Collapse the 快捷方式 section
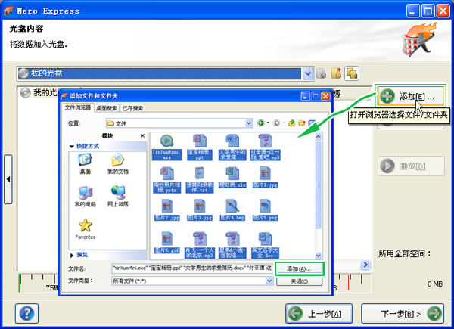454x329 pixels. click(x=72, y=147)
